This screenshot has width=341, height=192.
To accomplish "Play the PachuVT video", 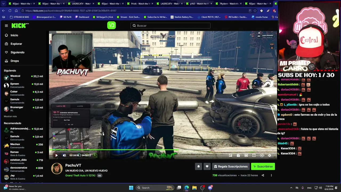I will tap(56, 155).
